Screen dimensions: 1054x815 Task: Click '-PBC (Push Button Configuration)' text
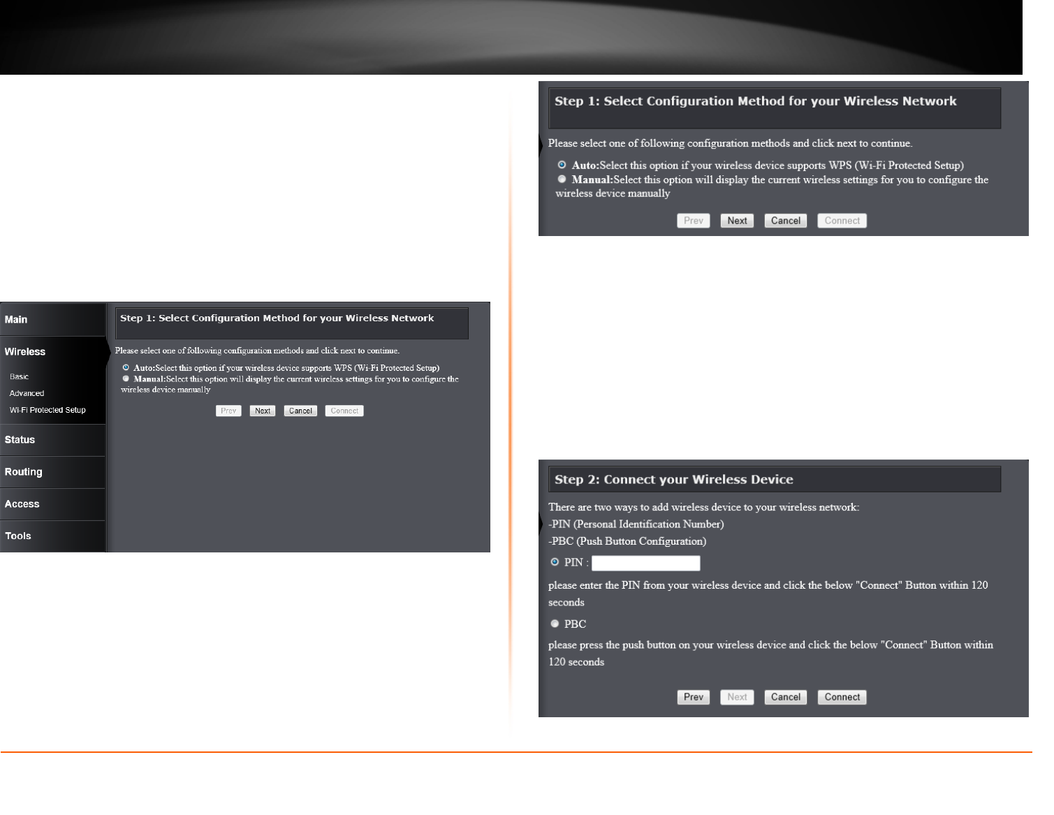pos(627,541)
